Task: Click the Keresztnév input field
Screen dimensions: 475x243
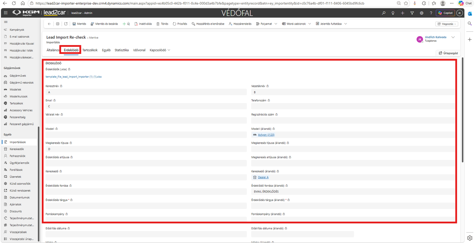Action: point(146,92)
